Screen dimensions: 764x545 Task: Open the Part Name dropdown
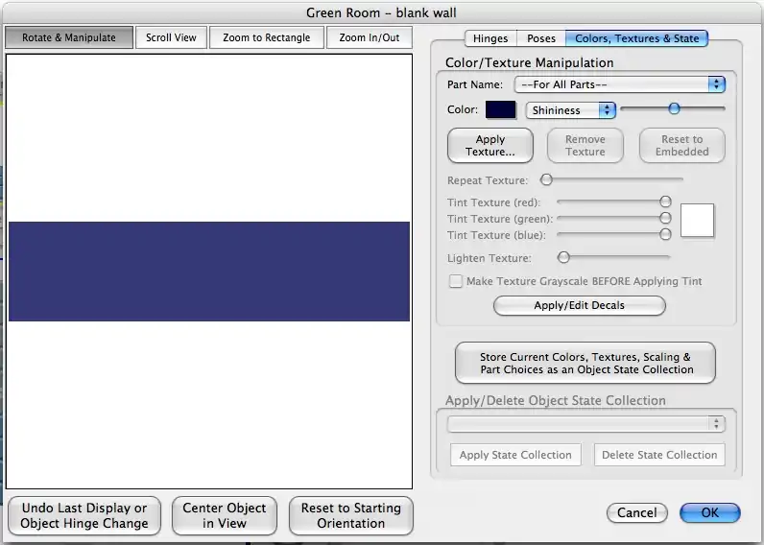coord(619,84)
